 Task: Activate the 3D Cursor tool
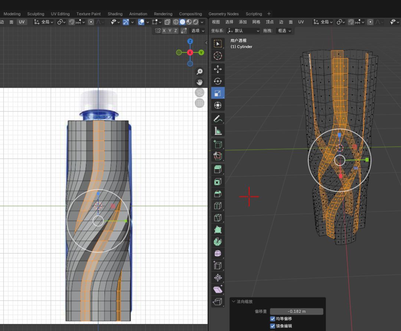coord(218,56)
